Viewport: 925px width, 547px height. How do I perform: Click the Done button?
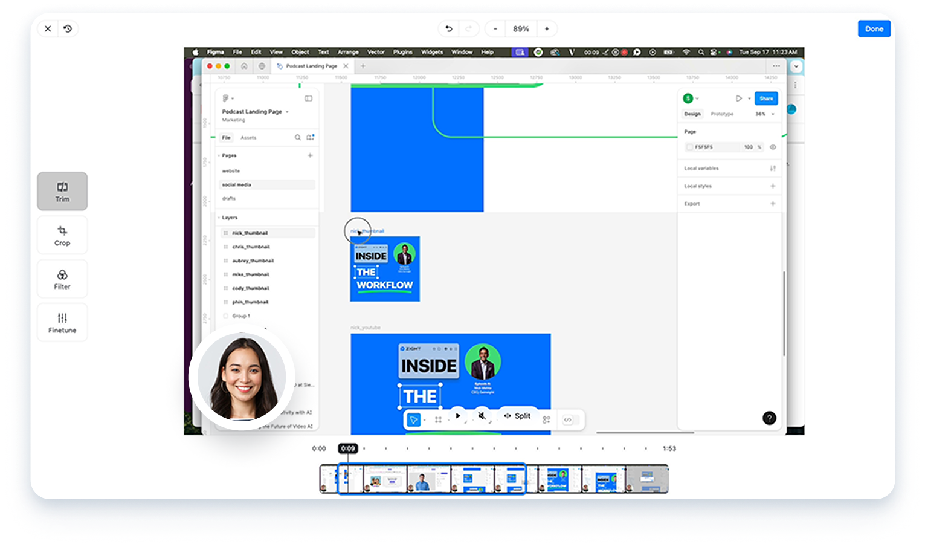(x=874, y=29)
